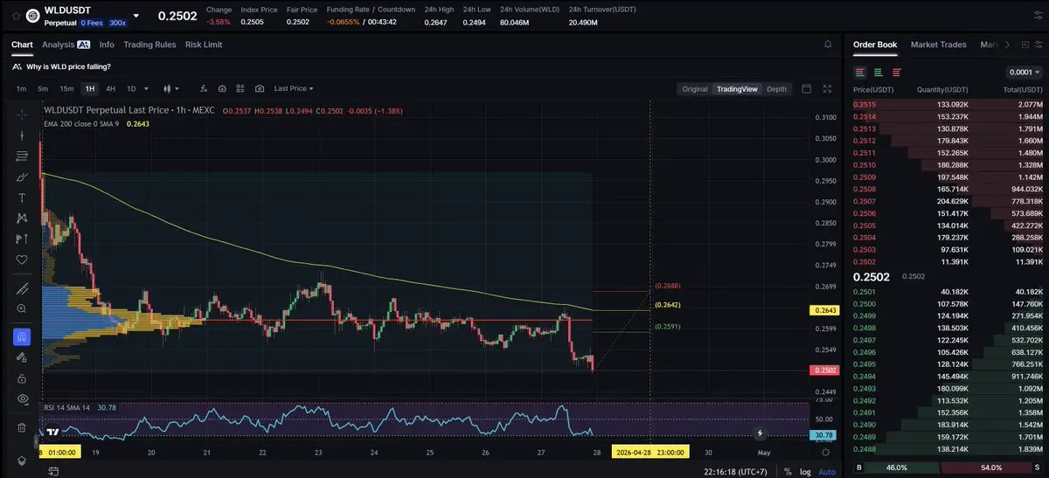Lock all drawings with the lock icon
Image resolution: width=1049 pixels, height=478 pixels.
pyautogui.click(x=22, y=378)
